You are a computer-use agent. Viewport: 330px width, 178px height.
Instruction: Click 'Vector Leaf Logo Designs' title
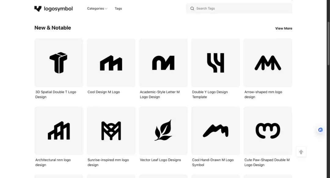point(160,160)
